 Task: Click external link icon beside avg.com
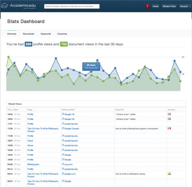pos(63,164)
